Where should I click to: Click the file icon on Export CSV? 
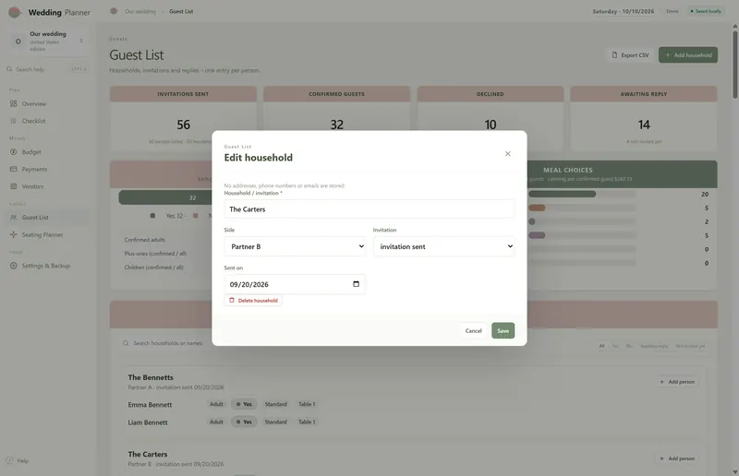pos(614,55)
